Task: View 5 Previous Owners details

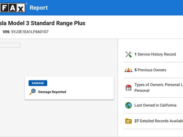Action: (x=150, y=70)
